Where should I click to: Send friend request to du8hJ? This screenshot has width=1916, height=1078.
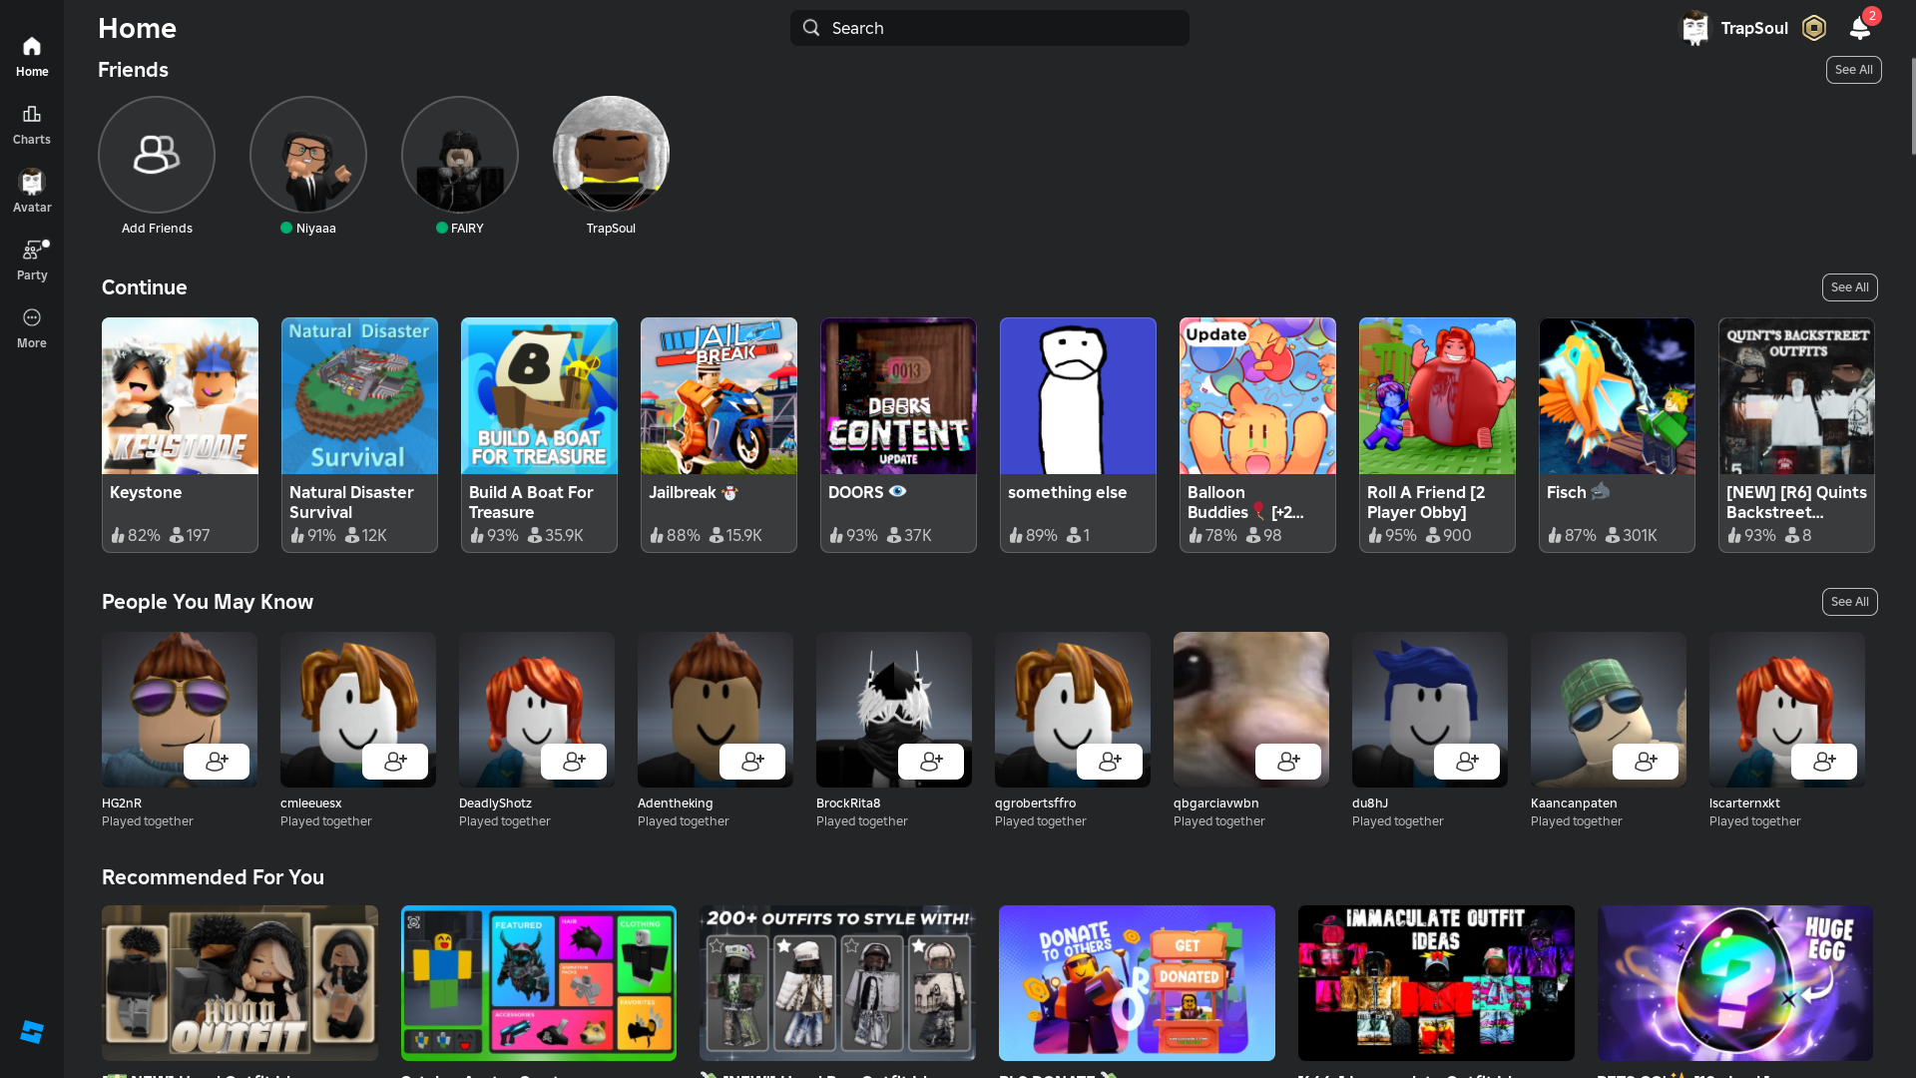(1467, 762)
